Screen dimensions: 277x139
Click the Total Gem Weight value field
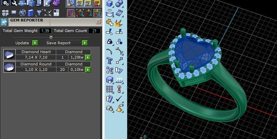[45, 31]
